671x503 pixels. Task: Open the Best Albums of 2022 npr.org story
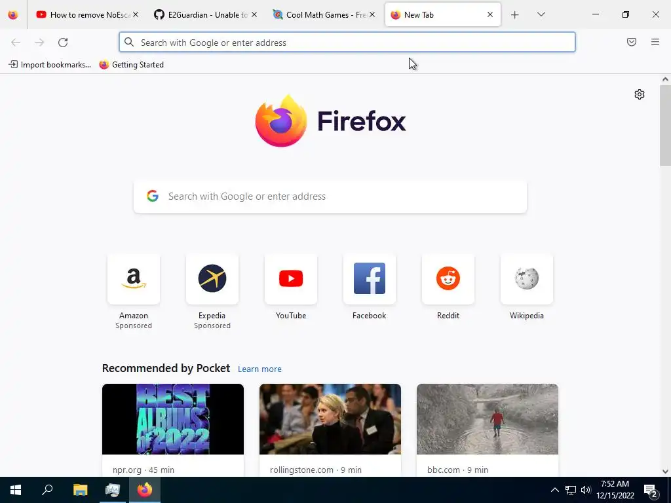(173, 419)
